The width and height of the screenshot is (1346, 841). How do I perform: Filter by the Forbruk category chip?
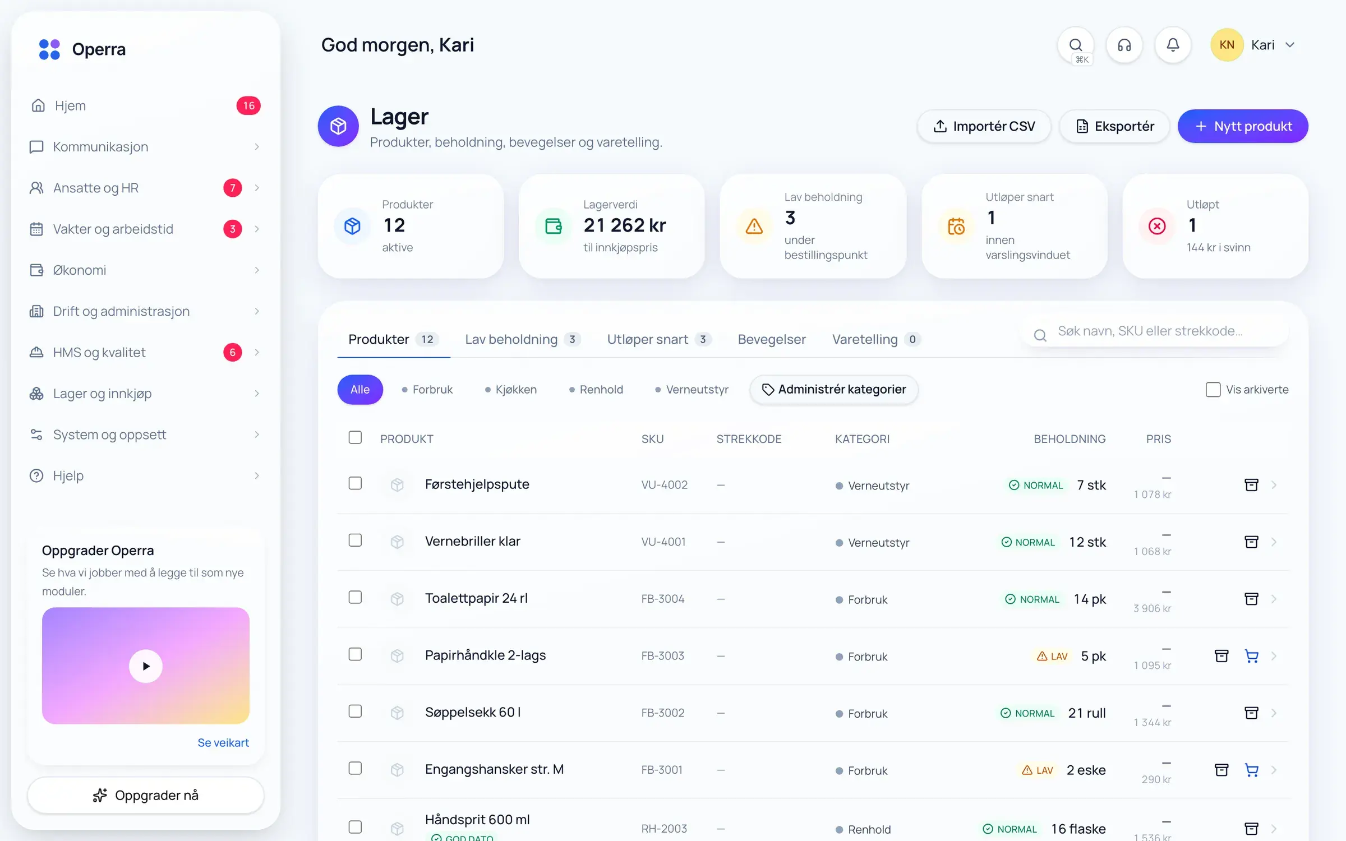(427, 390)
